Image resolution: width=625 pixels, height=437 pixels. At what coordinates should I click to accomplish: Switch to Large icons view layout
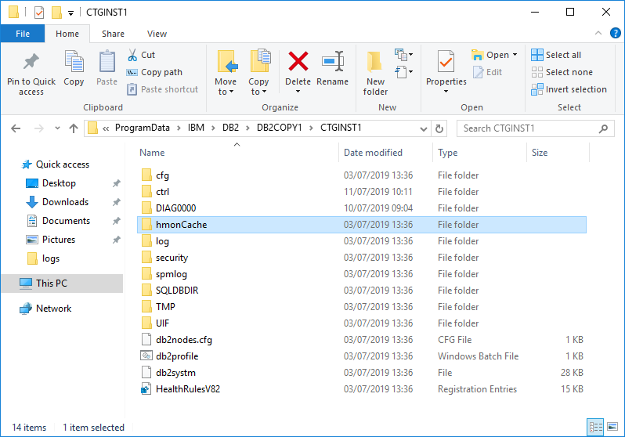coord(612,427)
